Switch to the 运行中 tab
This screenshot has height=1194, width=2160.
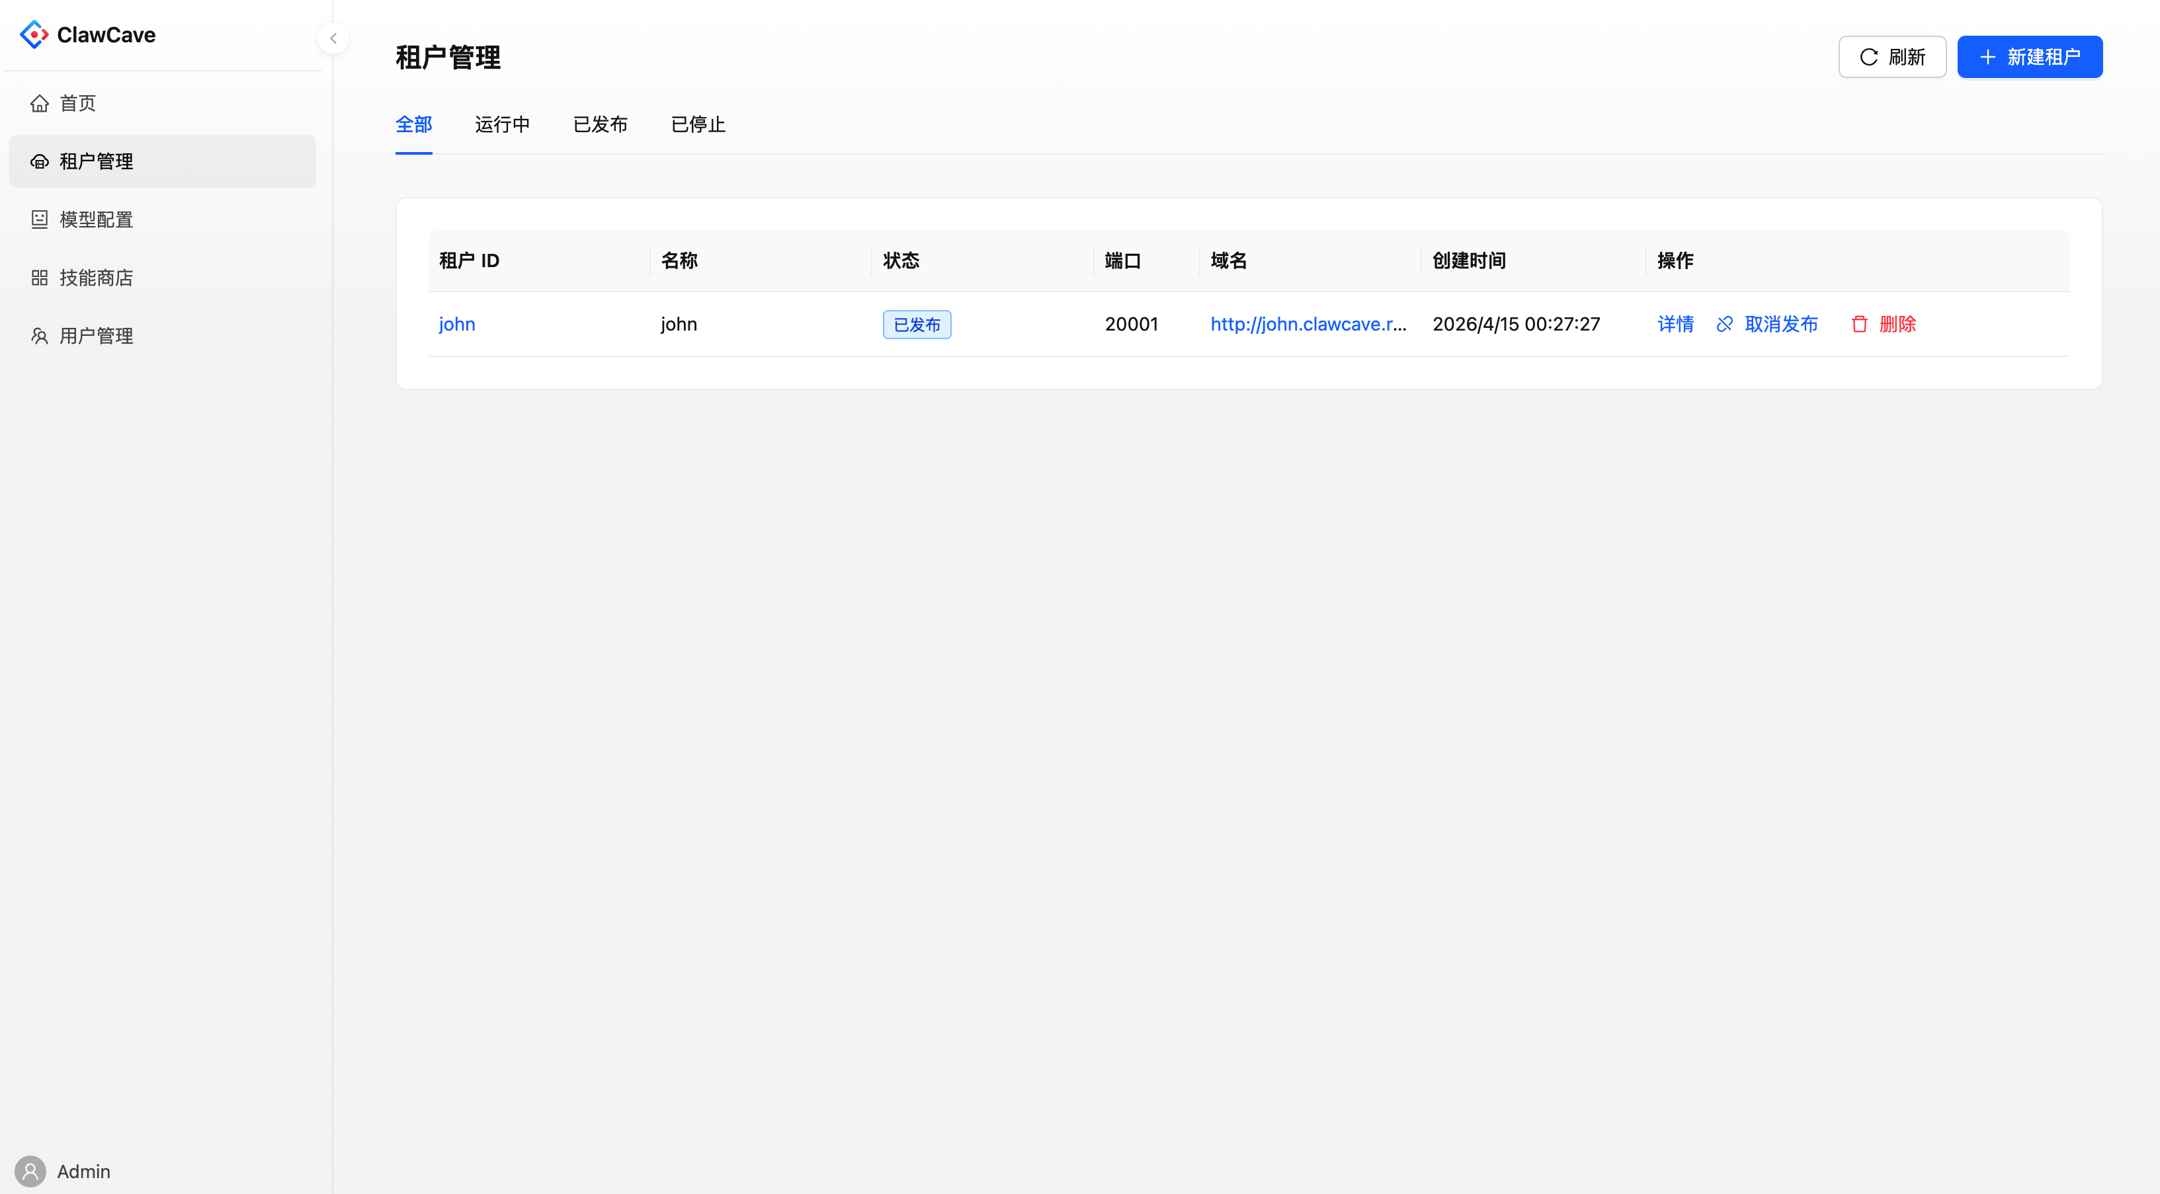(x=501, y=124)
